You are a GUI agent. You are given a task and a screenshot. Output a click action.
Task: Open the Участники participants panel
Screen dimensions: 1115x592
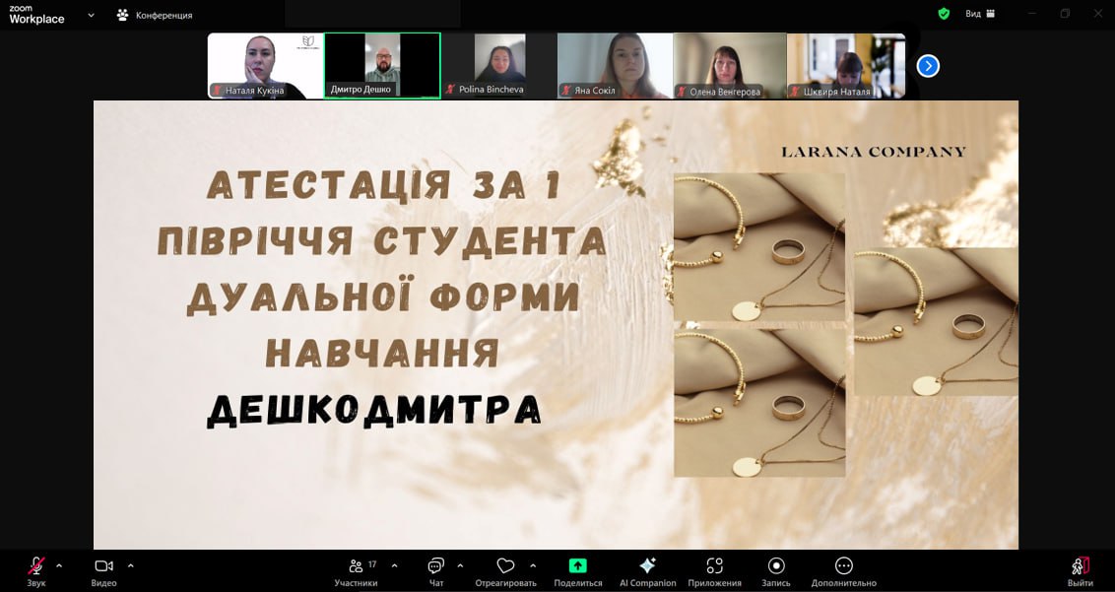(356, 571)
